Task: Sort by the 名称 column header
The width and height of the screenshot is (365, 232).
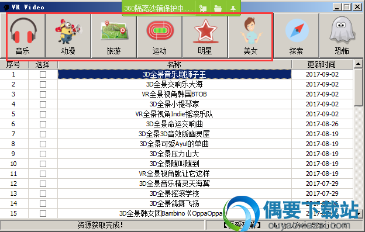Action: pos(174,64)
